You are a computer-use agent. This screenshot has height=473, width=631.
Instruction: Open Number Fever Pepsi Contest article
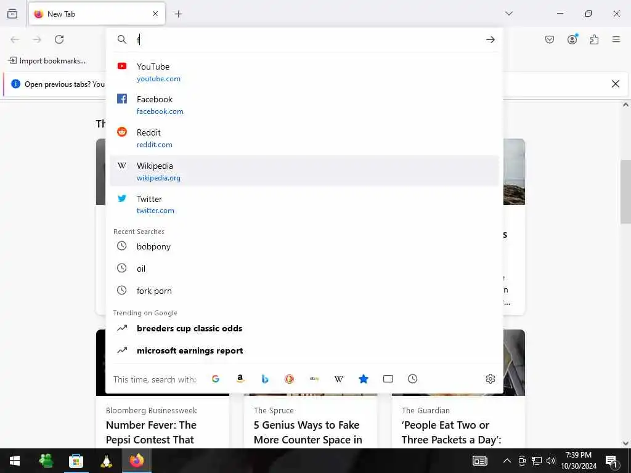(151, 432)
